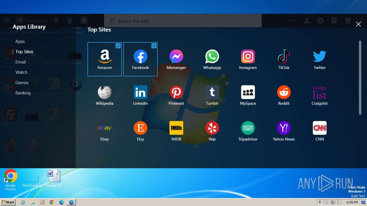Add the Ebay site
The width and height of the screenshot is (367, 206).
coord(105,131)
